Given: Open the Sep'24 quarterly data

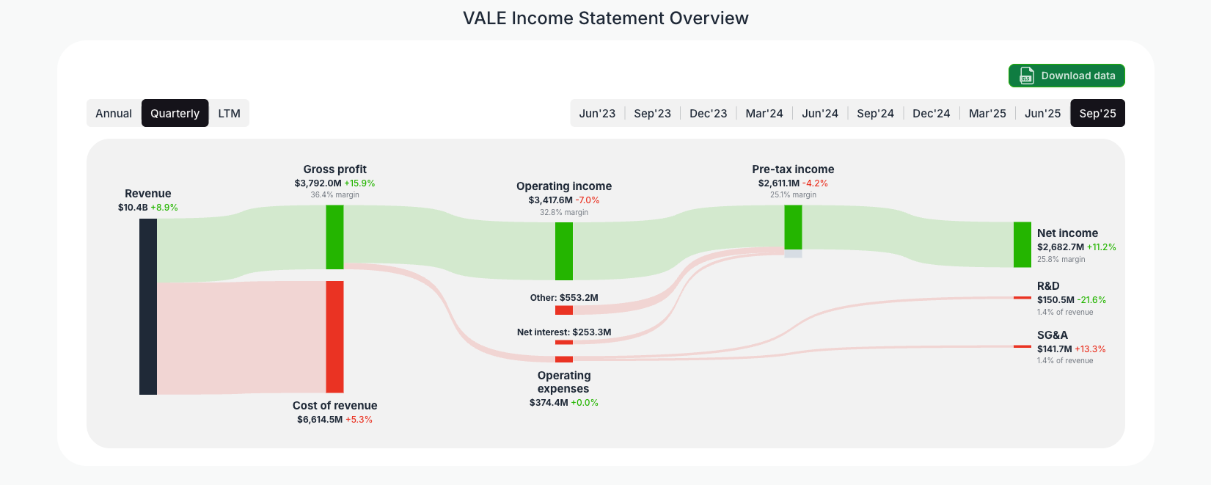Looking at the screenshot, I should 875,113.
